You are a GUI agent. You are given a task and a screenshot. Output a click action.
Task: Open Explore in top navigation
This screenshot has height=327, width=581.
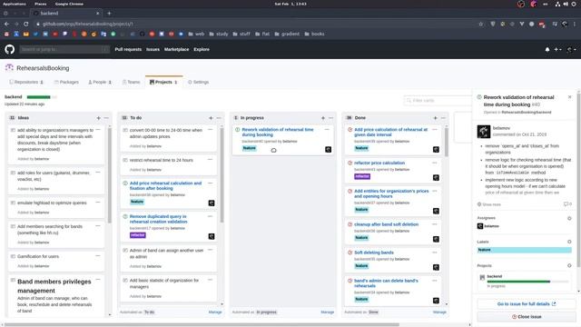(202, 49)
